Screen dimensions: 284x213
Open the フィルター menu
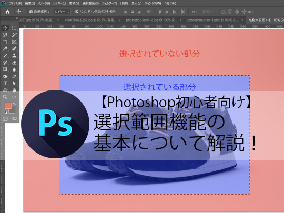click(x=109, y=3)
